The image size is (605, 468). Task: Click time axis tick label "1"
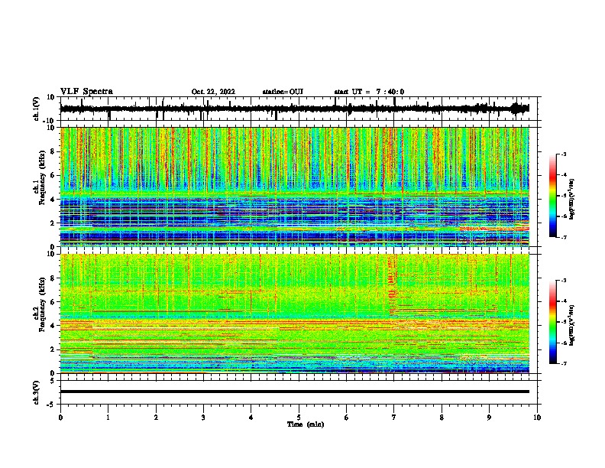point(108,418)
